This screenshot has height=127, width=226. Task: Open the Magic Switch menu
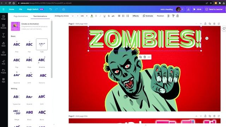tap(35, 9)
